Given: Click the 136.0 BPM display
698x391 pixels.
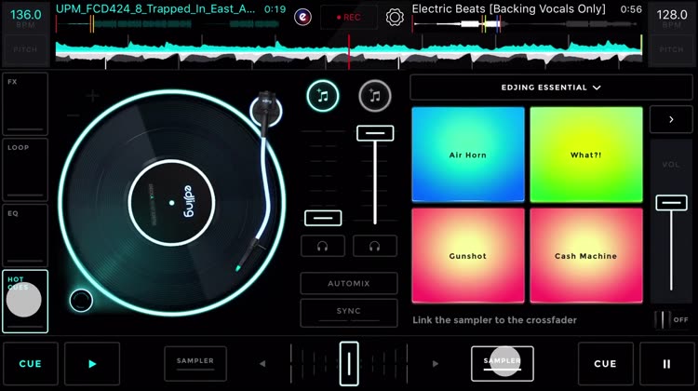Looking at the screenshot, I should 25,19.
